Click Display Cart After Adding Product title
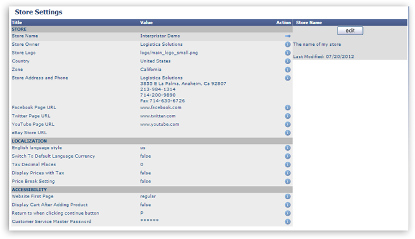 point(50,205)
